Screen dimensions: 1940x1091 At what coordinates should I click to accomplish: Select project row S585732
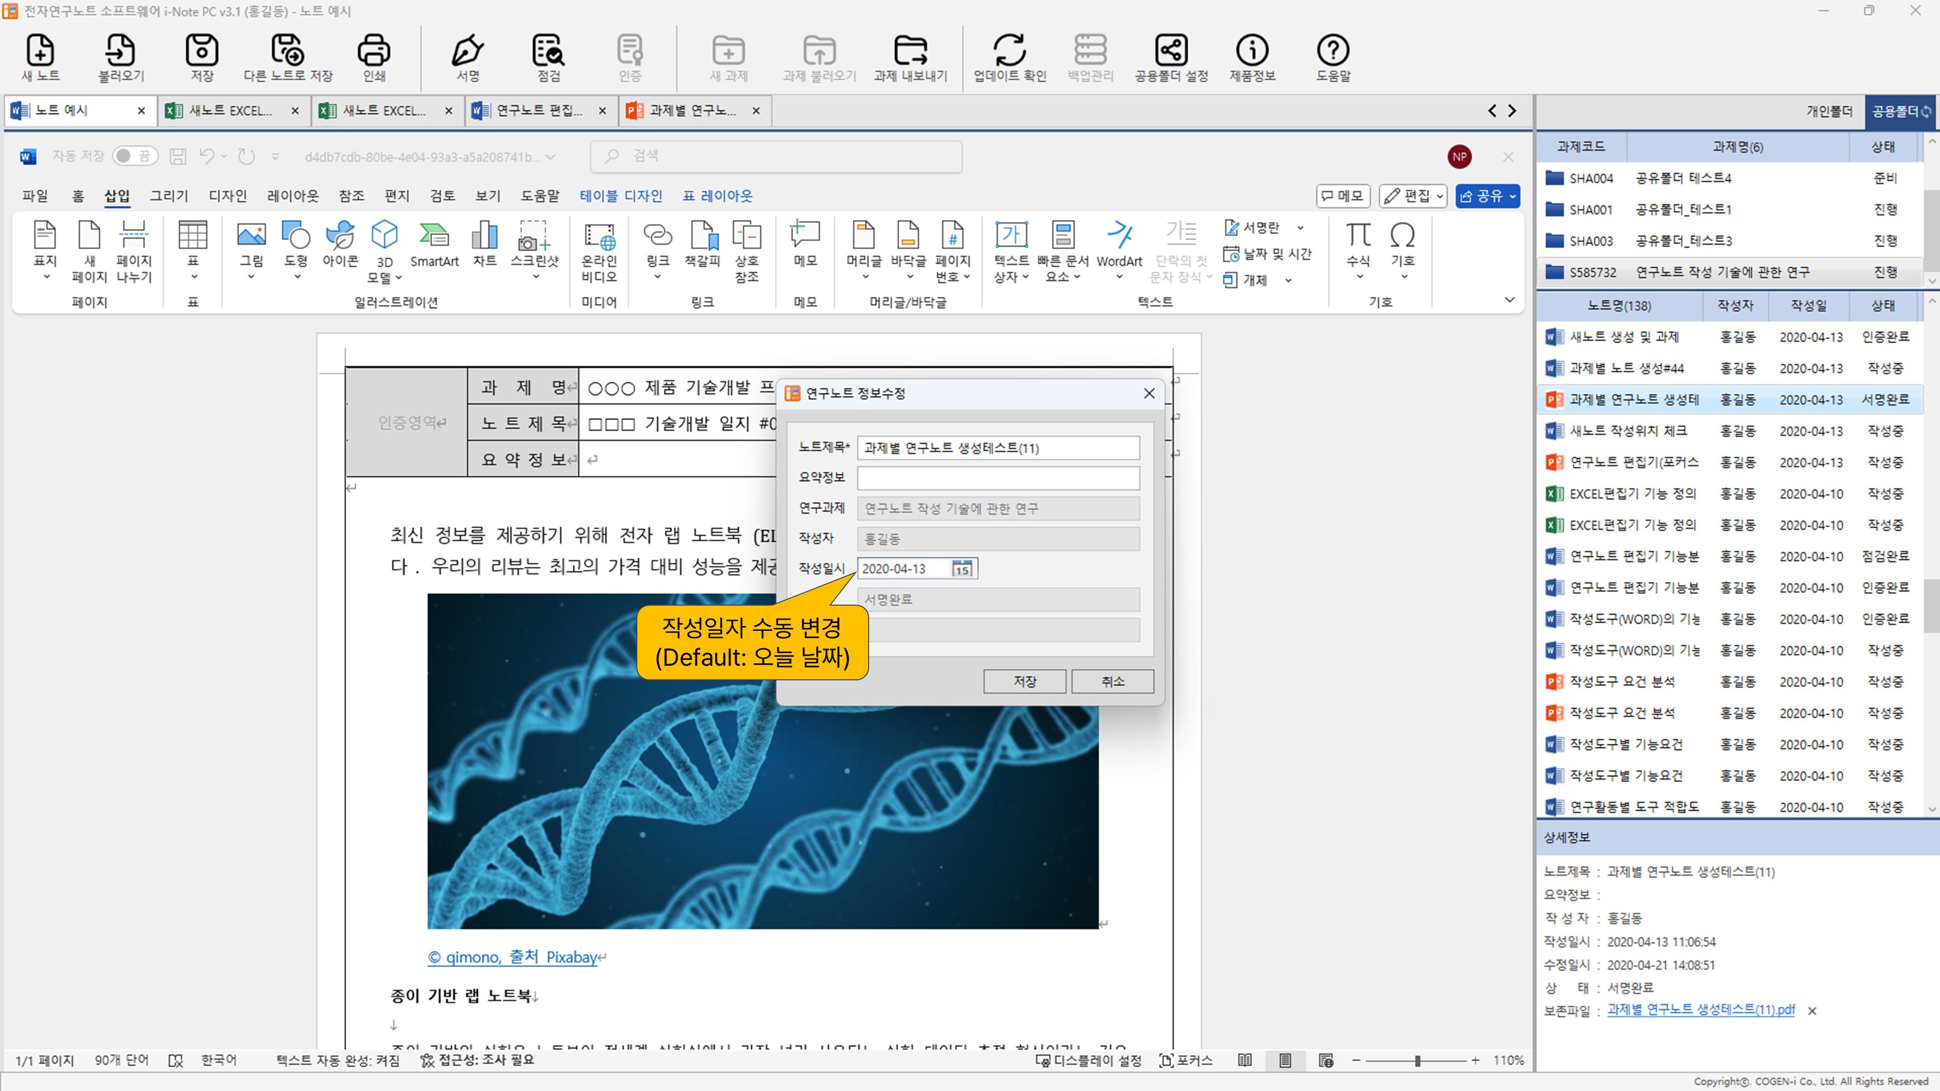[x=1729, y=272]
